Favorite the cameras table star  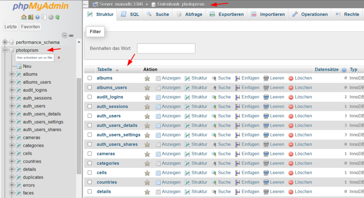(x=147, y=154)
